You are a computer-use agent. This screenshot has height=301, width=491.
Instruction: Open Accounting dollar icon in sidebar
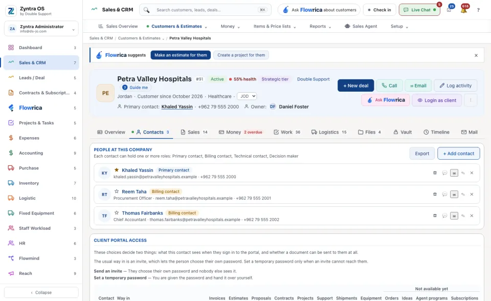click(11, 153)
